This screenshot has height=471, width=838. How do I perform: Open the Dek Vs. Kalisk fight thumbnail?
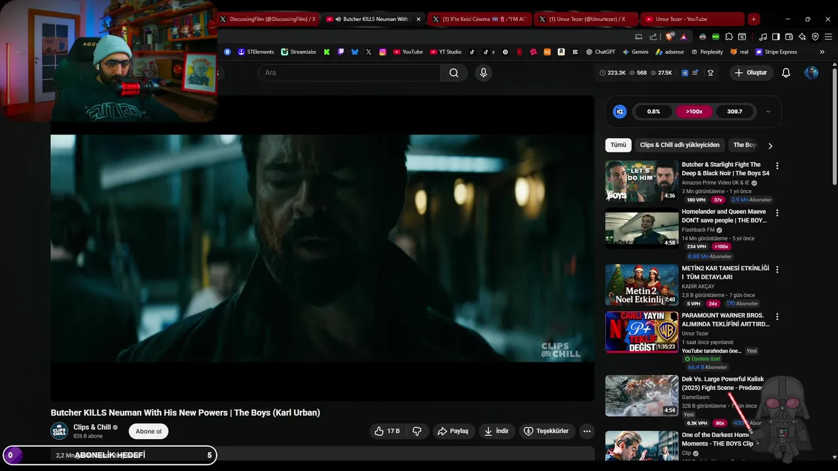pos(642,396)
